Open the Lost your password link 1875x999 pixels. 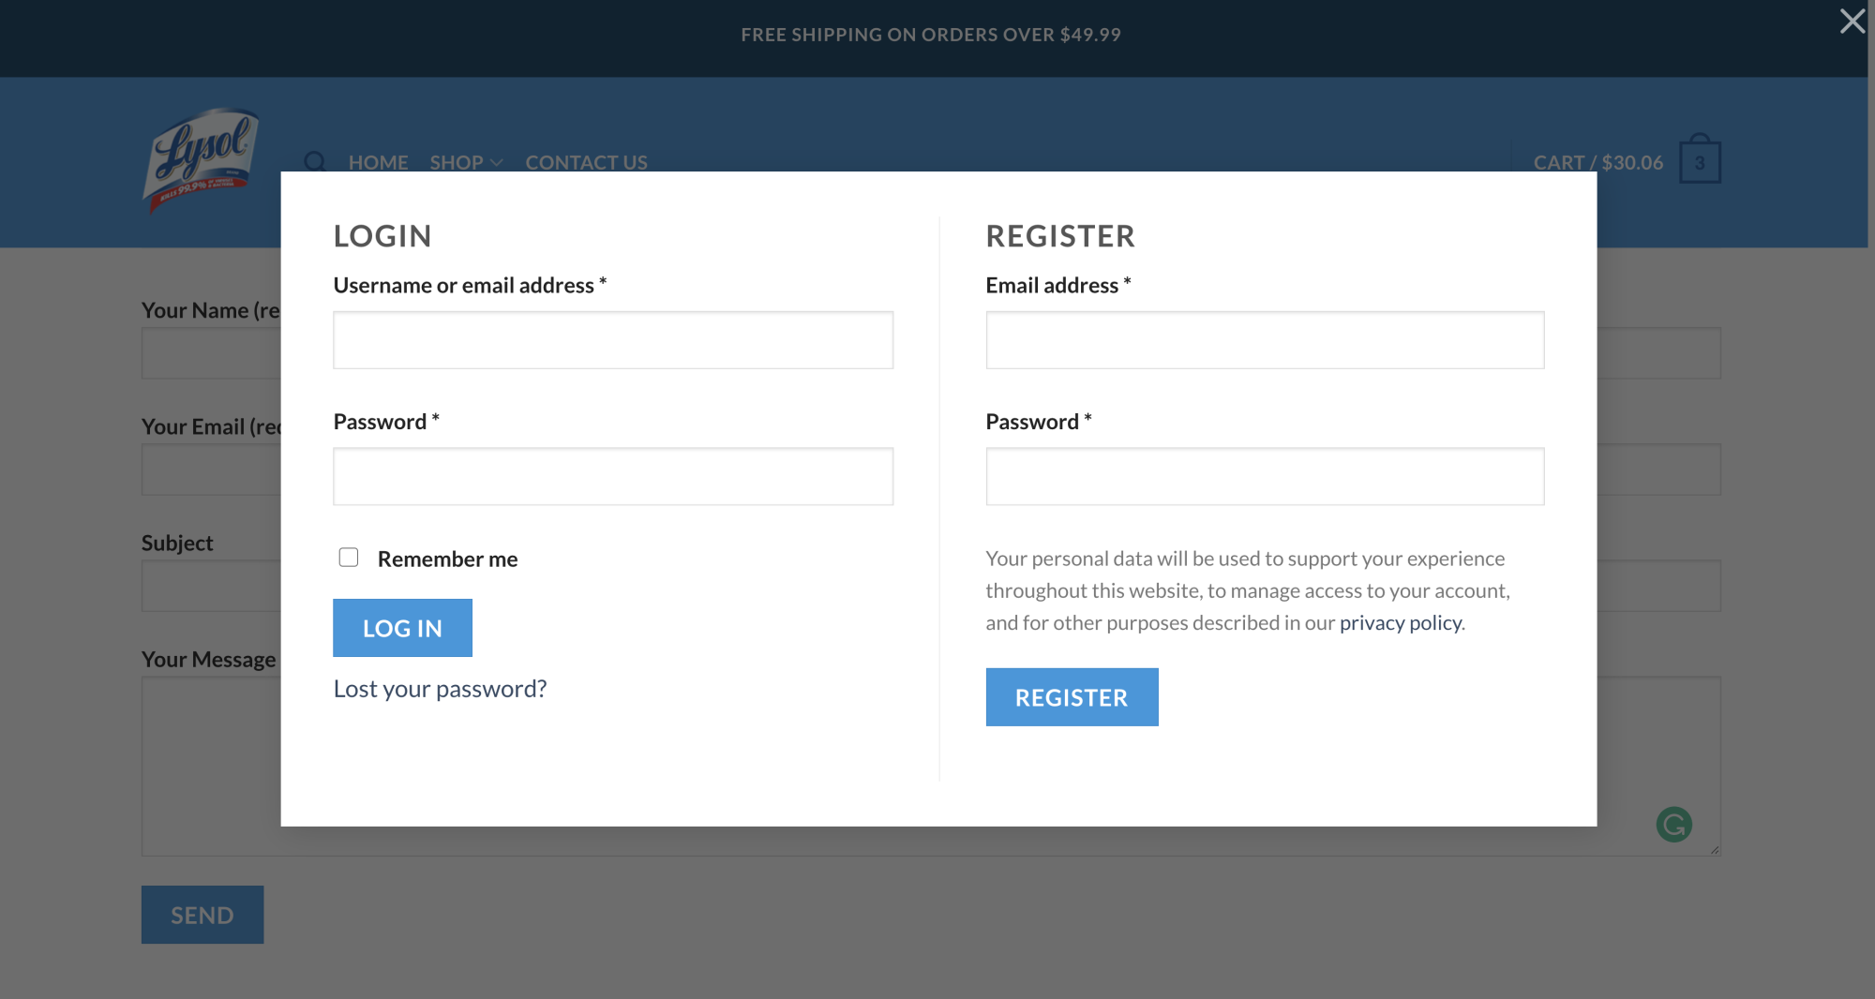(440, 689)
